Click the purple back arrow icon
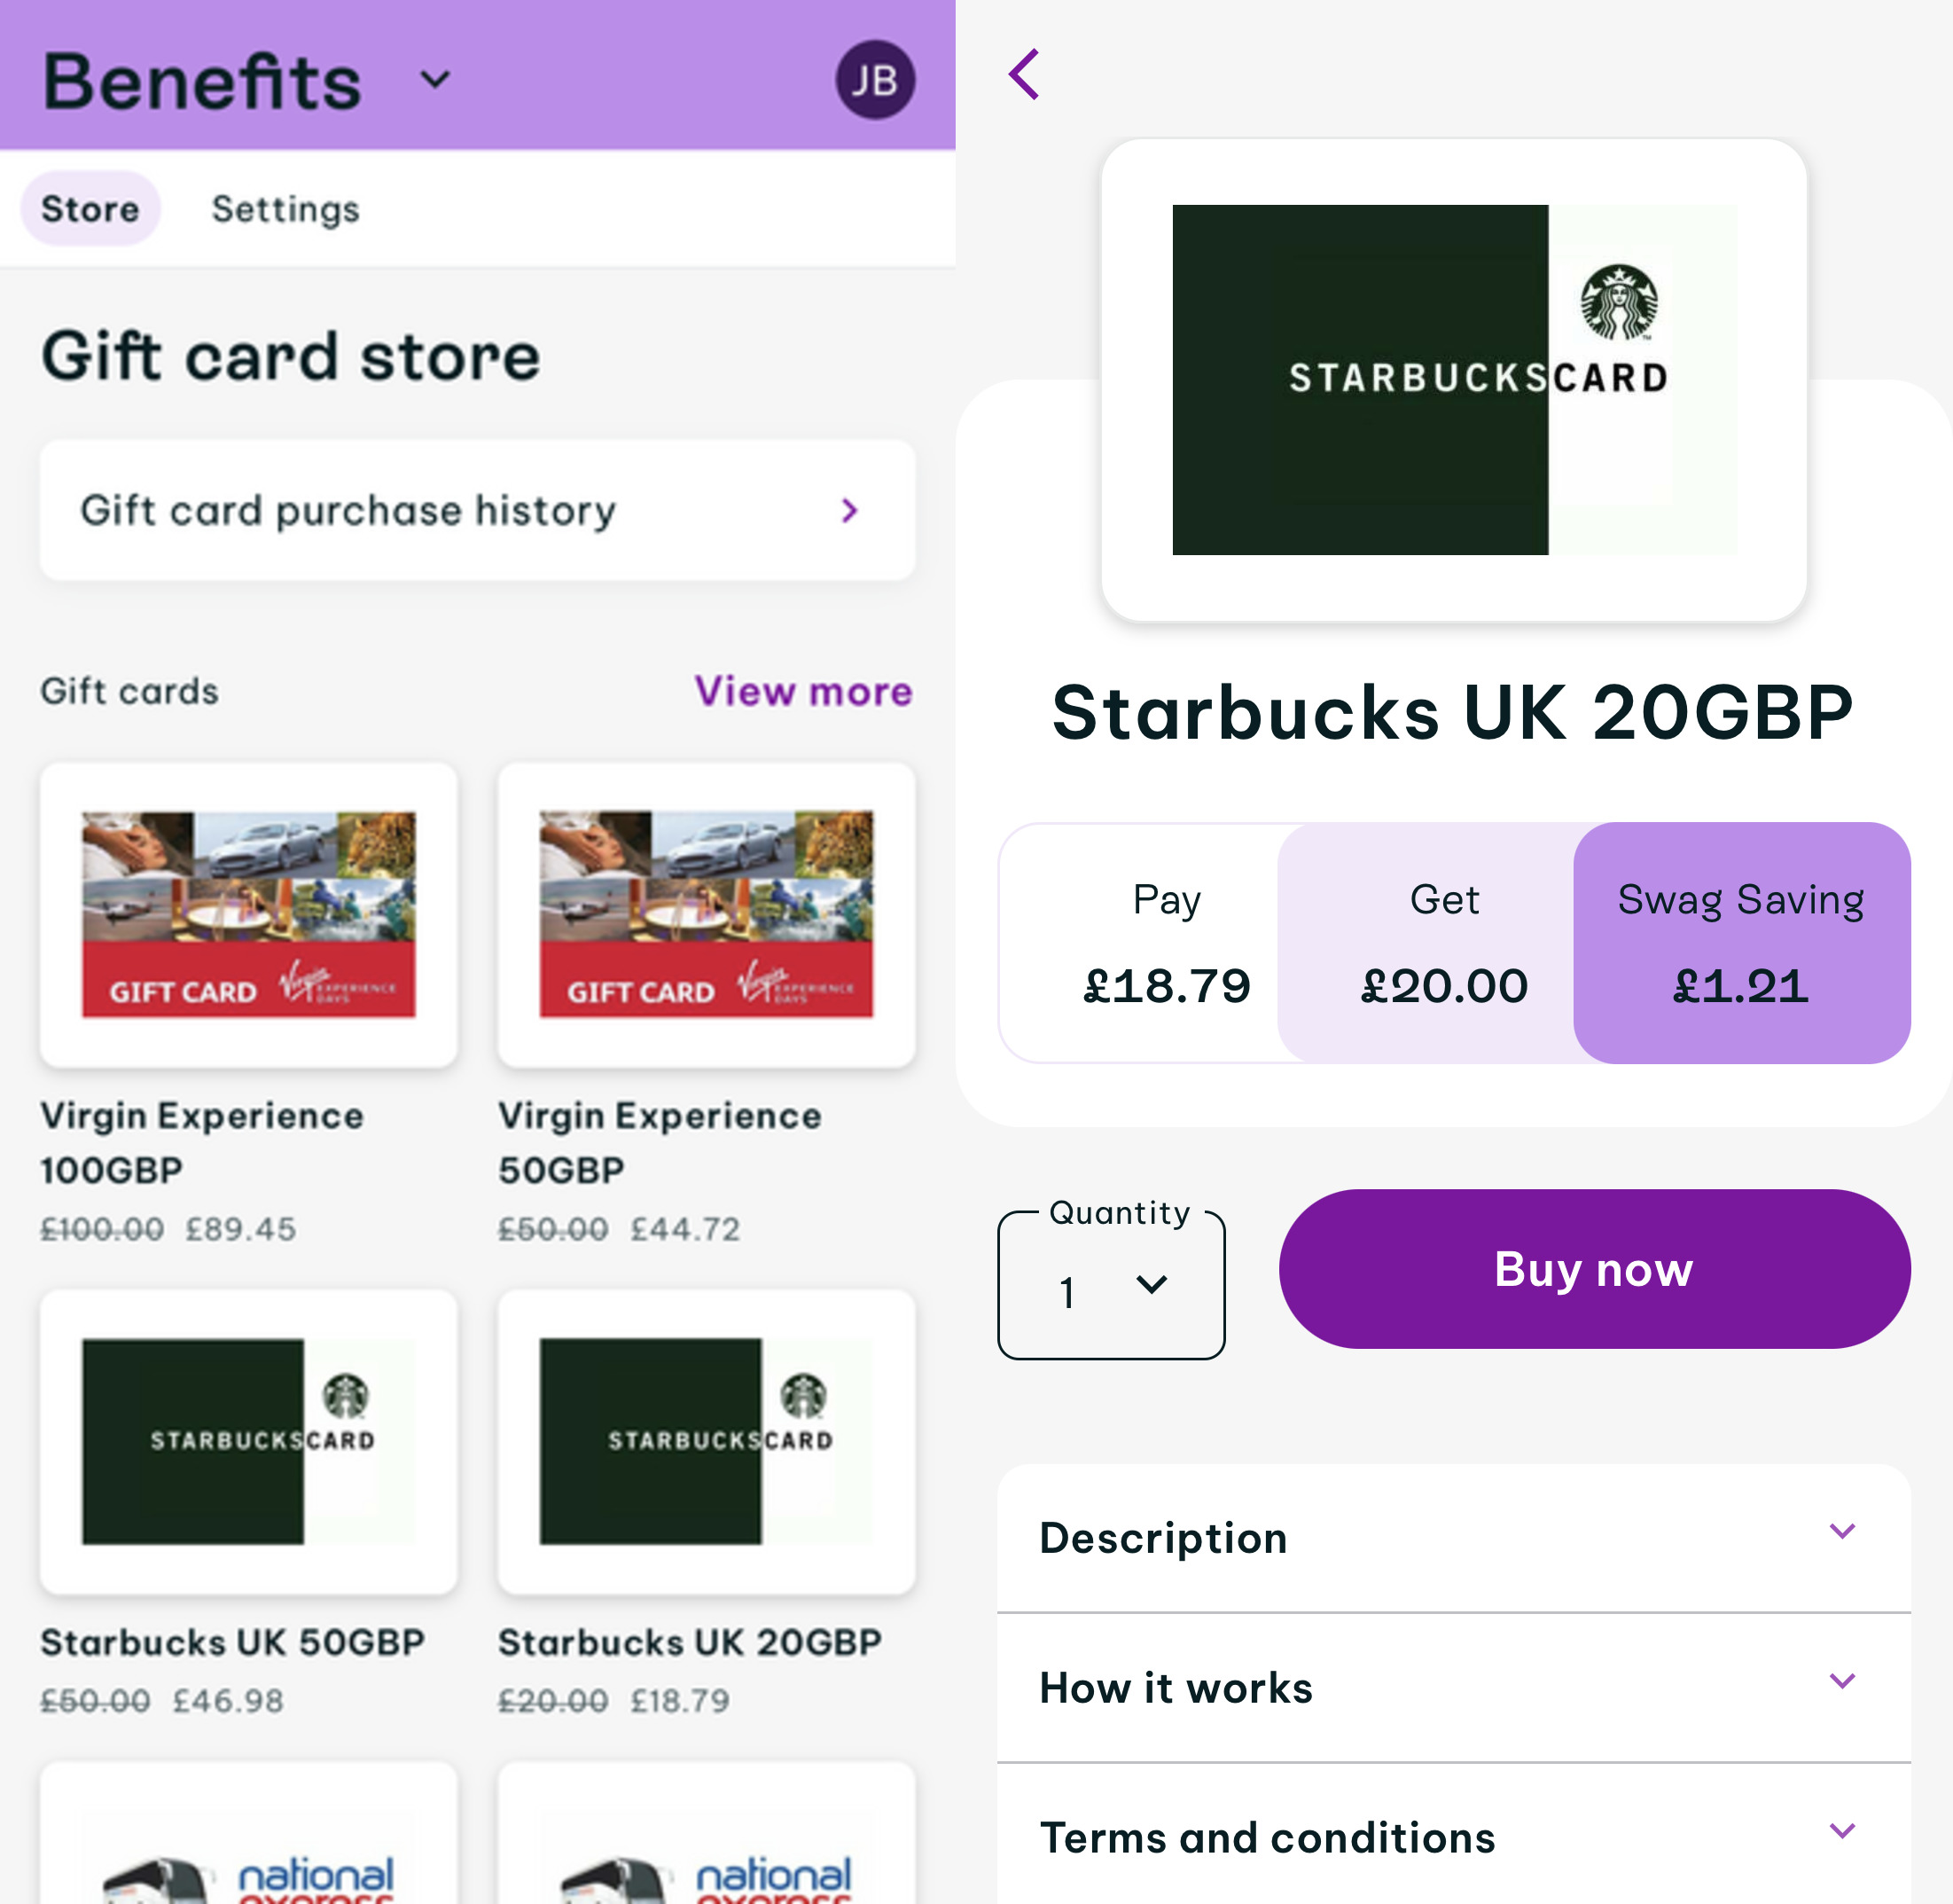The height and width of the screenshot is (1904, 1953). (1025, 74)
